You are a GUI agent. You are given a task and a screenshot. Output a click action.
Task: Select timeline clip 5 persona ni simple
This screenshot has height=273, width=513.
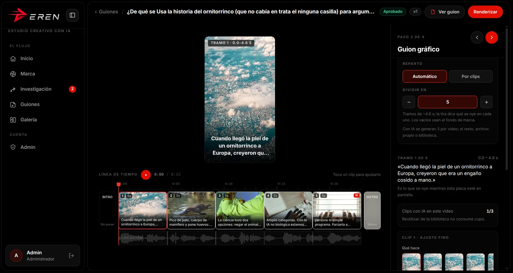pyautogui.click(x=337, y=210)
